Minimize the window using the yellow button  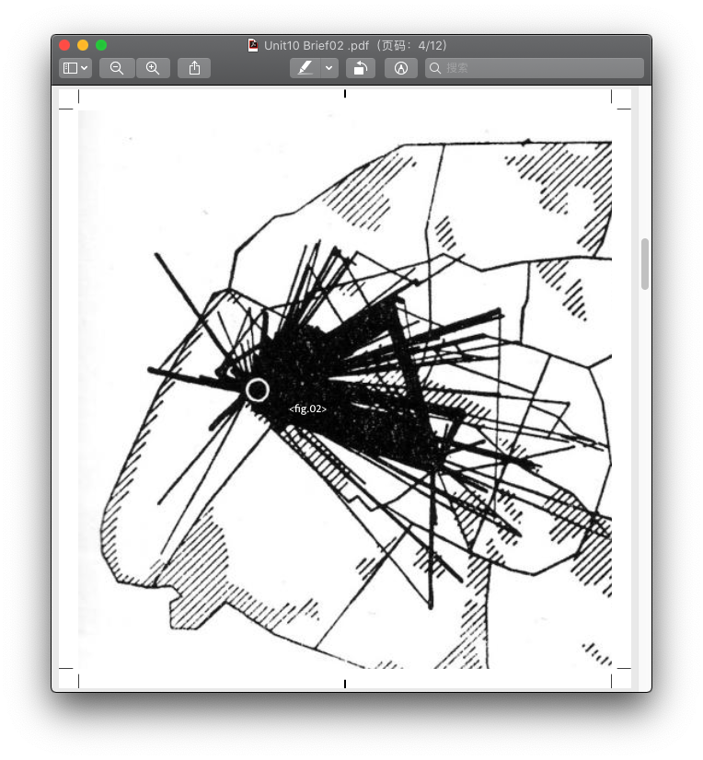point(83,45)
